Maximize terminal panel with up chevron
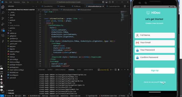The width and height of the screenshot is (182, 97). [x=125, y=70]
